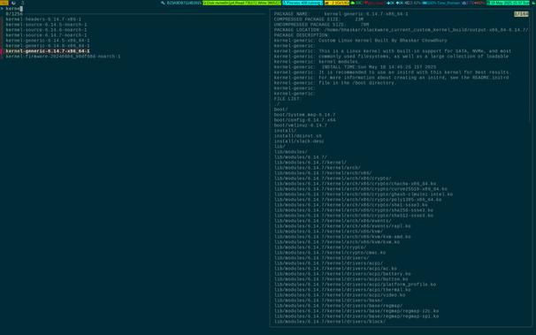Click the yellow terminal workspace icon
536x335 pixels.
[4, 3]
